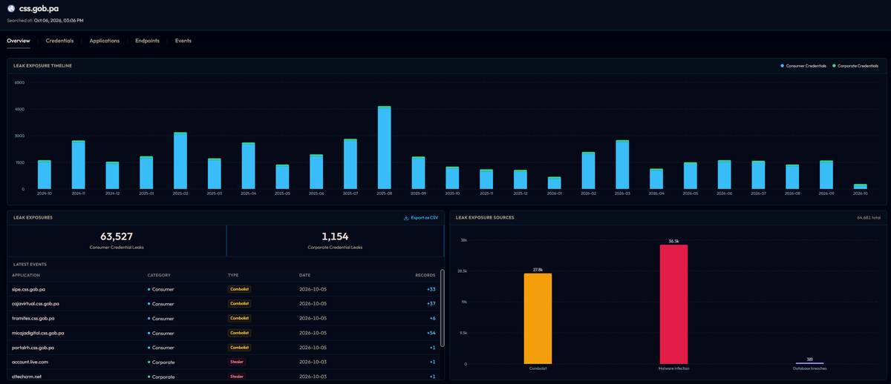Click Corporate category in account.live.com row
This screenshot has width=891, height=384.
[161, 362]
